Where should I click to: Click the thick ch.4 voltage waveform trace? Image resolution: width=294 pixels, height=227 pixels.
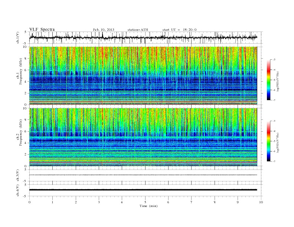[x=143, y=190]
